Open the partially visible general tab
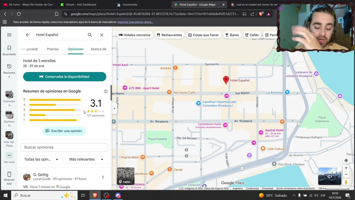355x200 pixels. [28, 49]
